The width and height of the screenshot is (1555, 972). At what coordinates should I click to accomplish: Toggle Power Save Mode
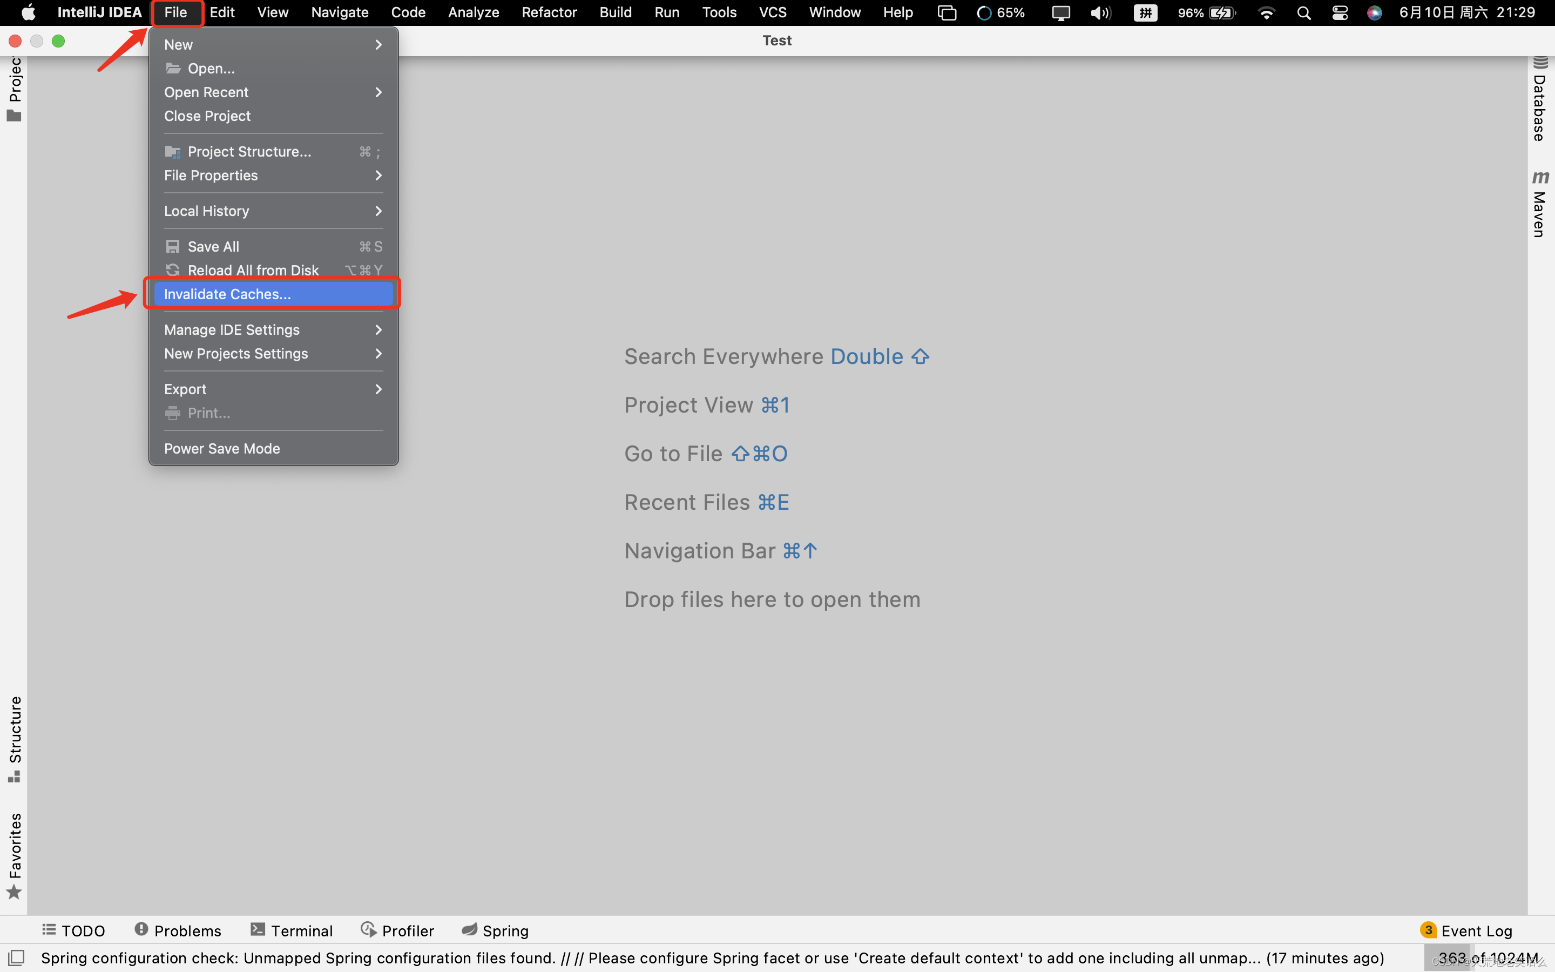point(222,449)
